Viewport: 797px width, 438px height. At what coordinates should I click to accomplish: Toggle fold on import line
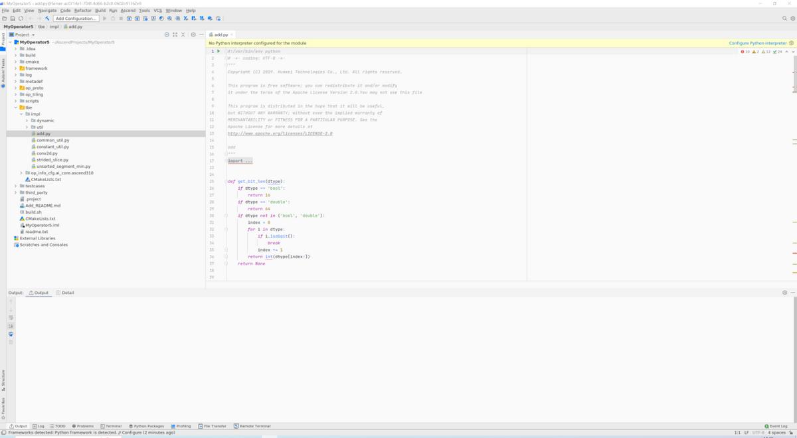coord(226,161)
